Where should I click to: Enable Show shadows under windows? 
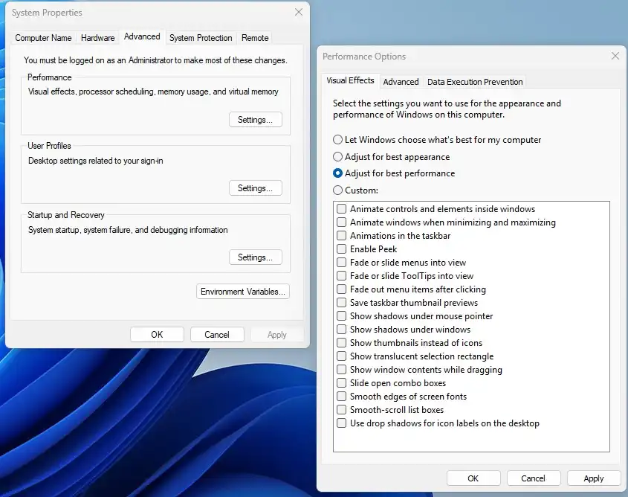341,330
